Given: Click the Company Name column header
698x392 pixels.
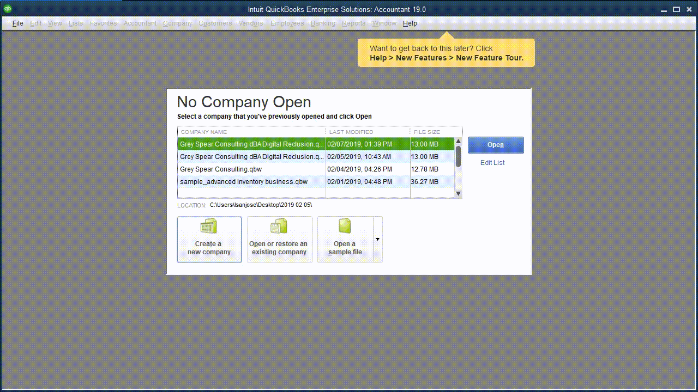Looking at the screenshot, I should [x=251, y=132].
